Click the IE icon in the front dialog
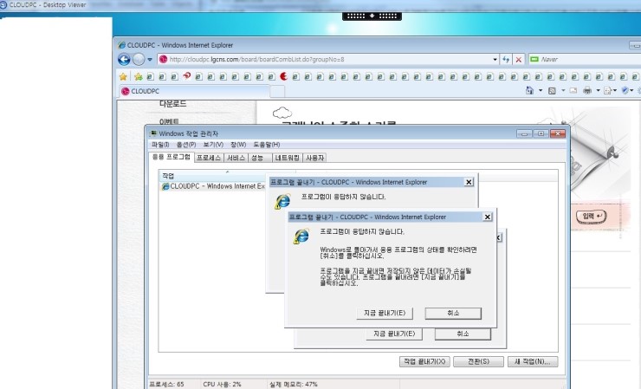This screenshot has width=641, height=389. click(x=301, y=236)
